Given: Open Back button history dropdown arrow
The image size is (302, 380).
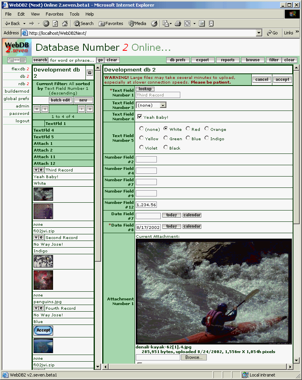Looking at the screenshot, I should [24, 23].
